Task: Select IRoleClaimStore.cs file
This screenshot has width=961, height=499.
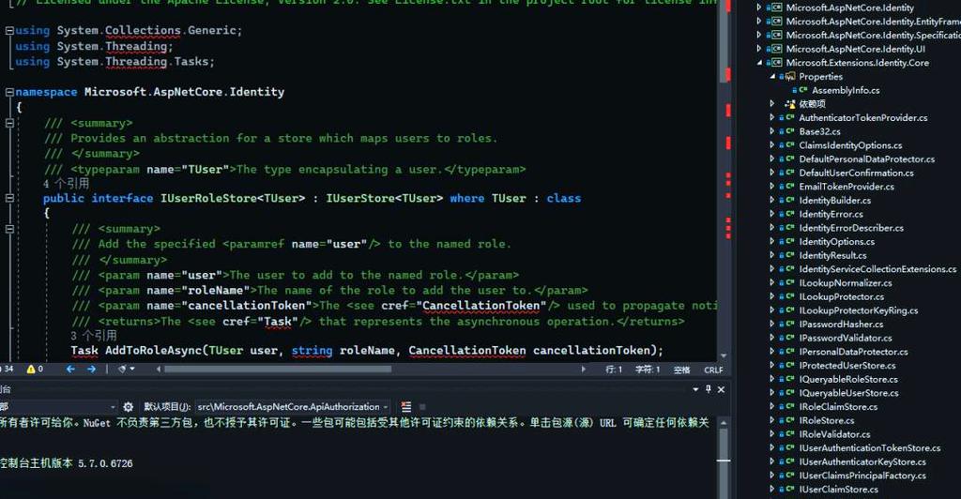Action: pyautogui.click(x=838, y=406)
